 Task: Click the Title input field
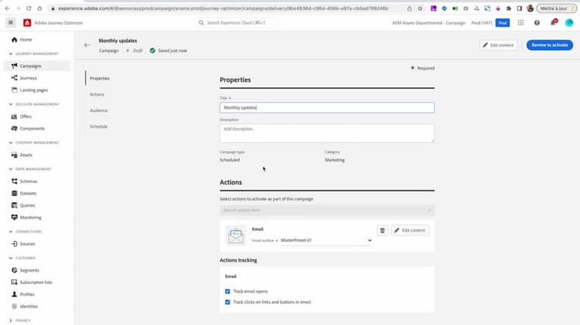tap(327, 107)
